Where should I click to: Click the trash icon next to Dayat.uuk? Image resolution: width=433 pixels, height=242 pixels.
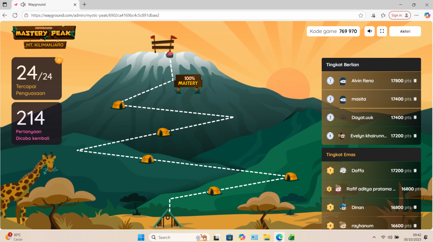[415, 118]
